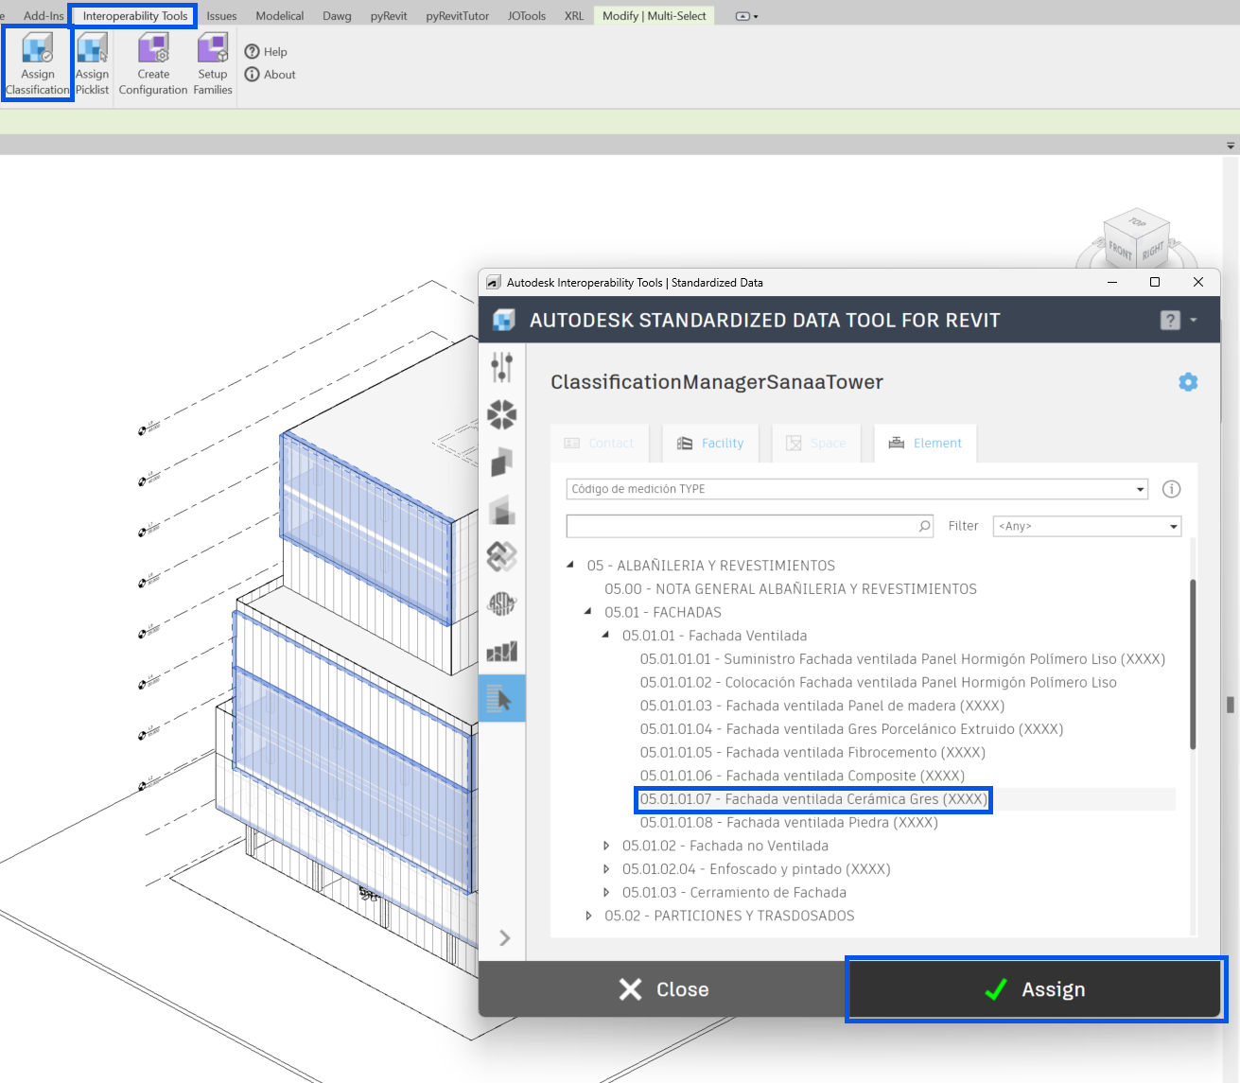Viewport: 1240px width, 1083px height.
Task: Open the ribbon display options dropdown
Action: pos(746,16)
